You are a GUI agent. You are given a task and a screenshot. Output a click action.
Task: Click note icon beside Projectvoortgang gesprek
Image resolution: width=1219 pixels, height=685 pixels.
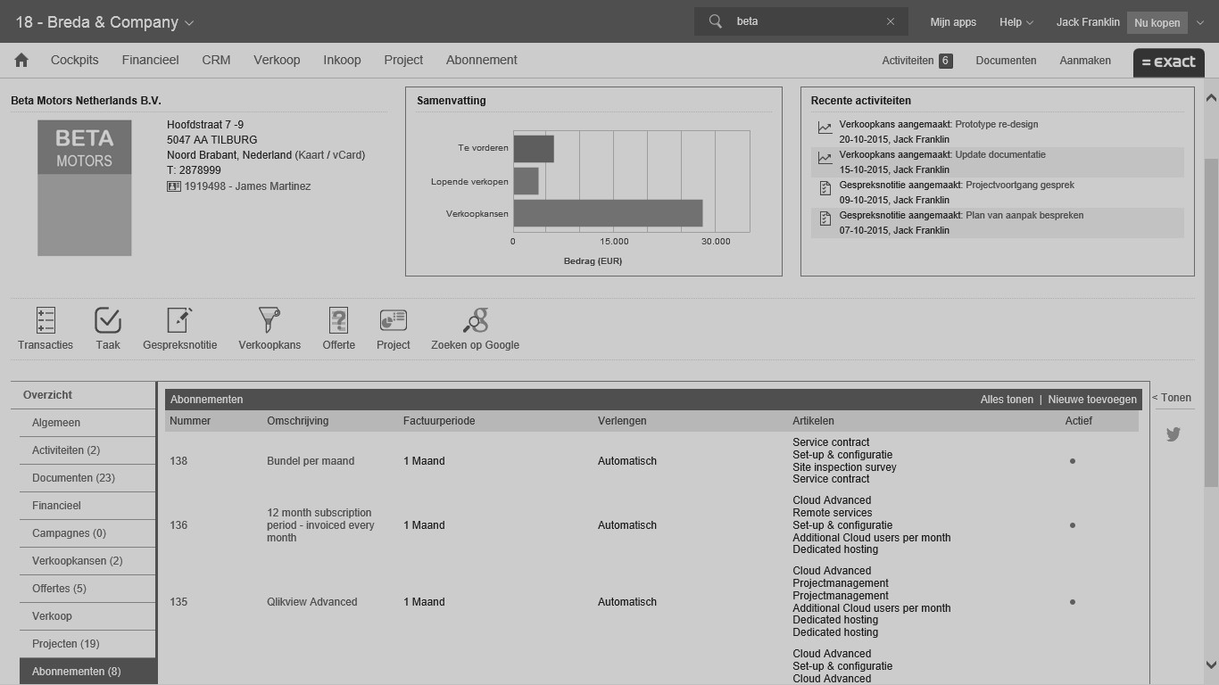point(825,189)
